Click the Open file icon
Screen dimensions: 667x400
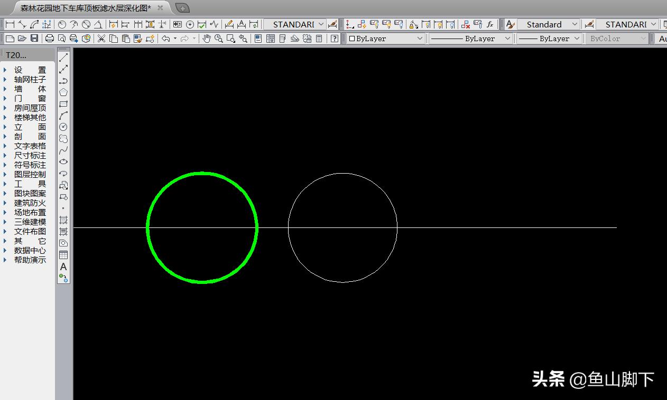click(22, 39)
